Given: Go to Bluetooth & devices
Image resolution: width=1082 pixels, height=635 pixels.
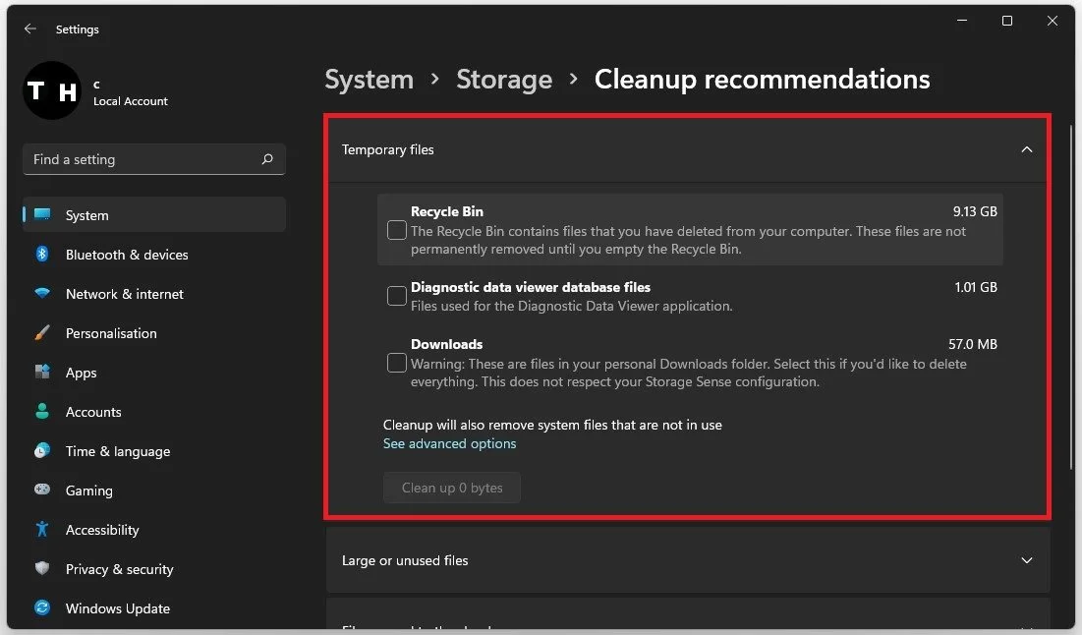Looking at the screenshot, I should click(x=127, y=255).
